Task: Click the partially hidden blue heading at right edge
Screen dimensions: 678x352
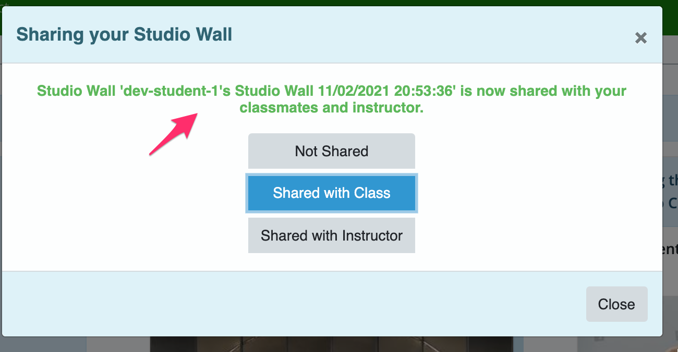Action: tap(672, 192)
